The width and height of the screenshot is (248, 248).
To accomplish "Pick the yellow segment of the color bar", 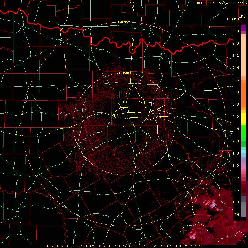I will click(243, 118).
